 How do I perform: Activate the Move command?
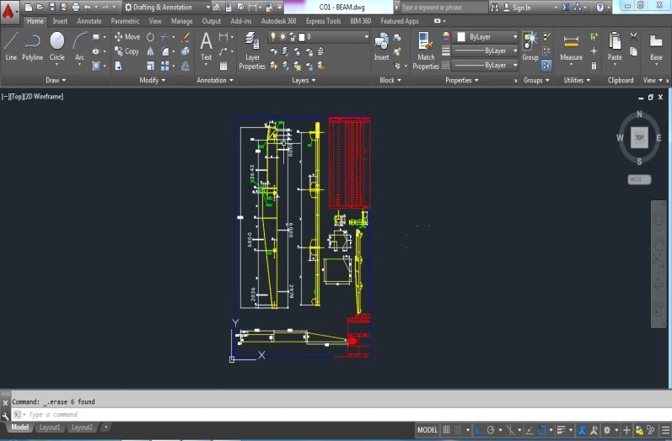(x=127, y=37)
